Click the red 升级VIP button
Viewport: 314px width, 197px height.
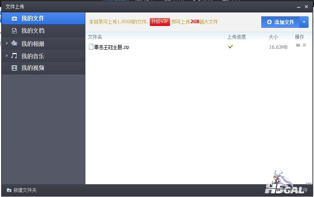pyautogui.click(x=160, y=22)
